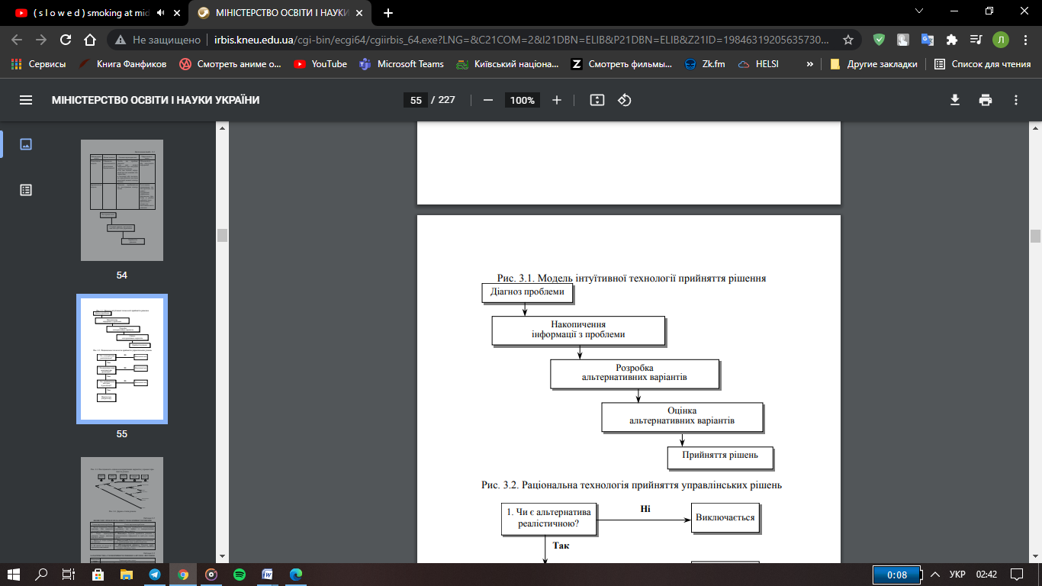1042x586 pixels.
Task: Go back to the previous page
Action: 17,40
